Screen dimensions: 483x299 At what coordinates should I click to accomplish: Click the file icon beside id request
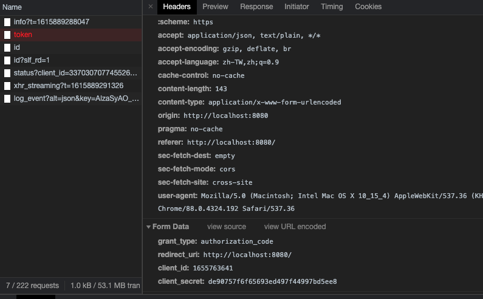(7, 47)
